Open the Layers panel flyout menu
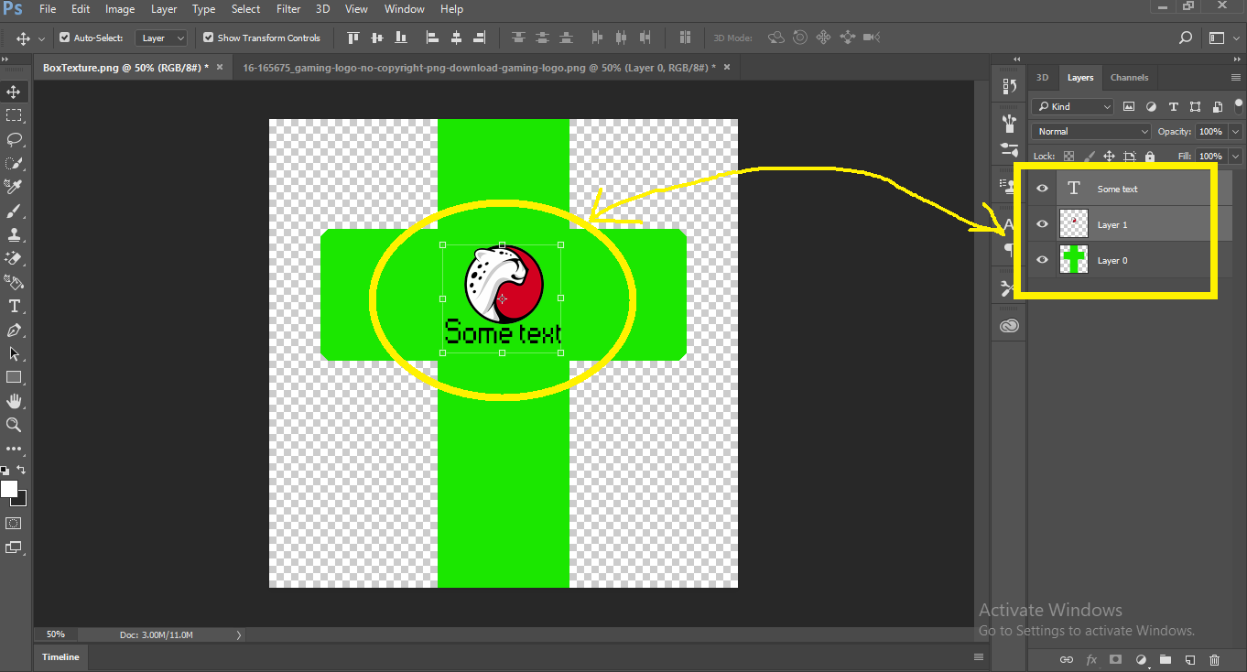 [x=1234, y=78]
